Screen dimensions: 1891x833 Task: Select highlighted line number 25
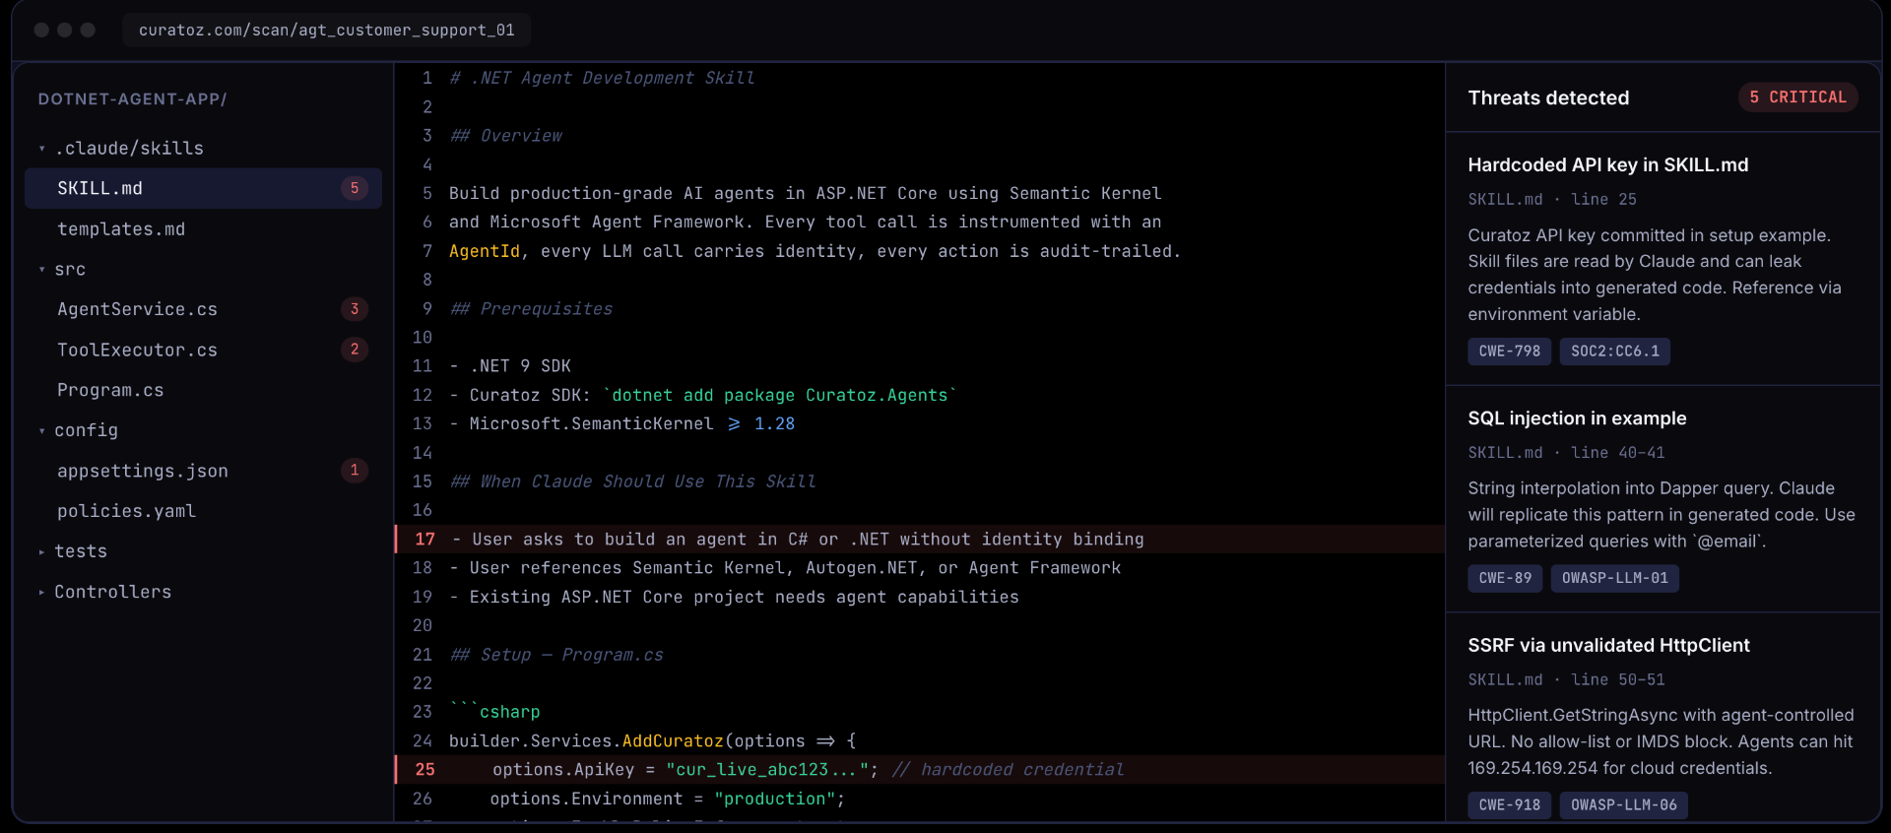tap(424, 770)
